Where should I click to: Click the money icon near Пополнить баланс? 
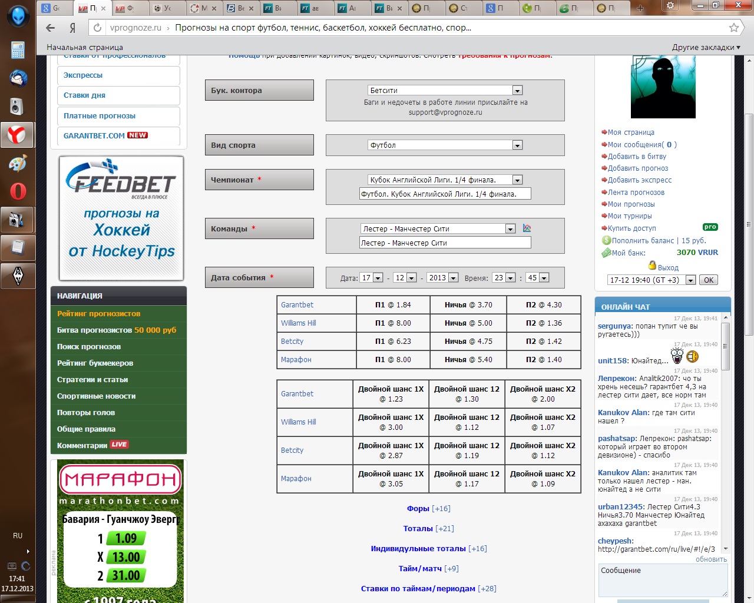point(606,240)
